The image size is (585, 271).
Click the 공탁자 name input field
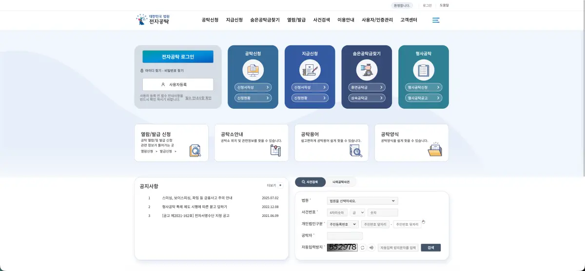[x=345, y=236]
